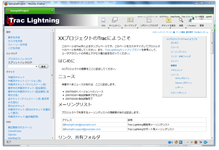Viewport: 219px width, 150px height.
Task: Click ログアウト in the top navigation
Action: tap(164, 17)
